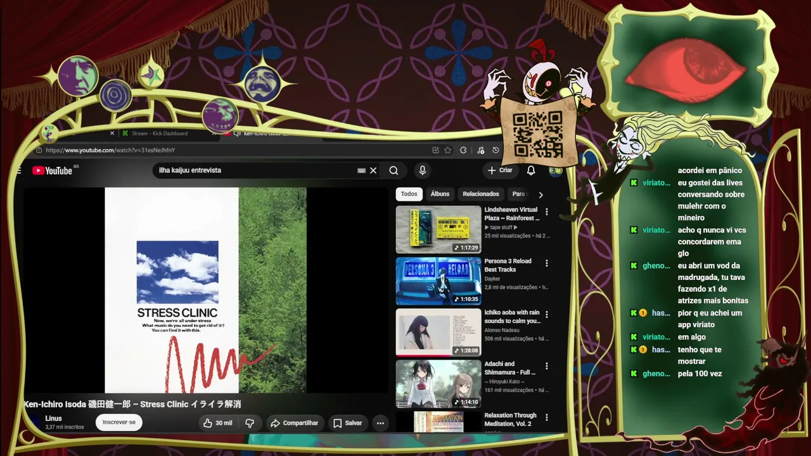
Task: Start voice search with the microphone
Action: click(x=422, y=170)
